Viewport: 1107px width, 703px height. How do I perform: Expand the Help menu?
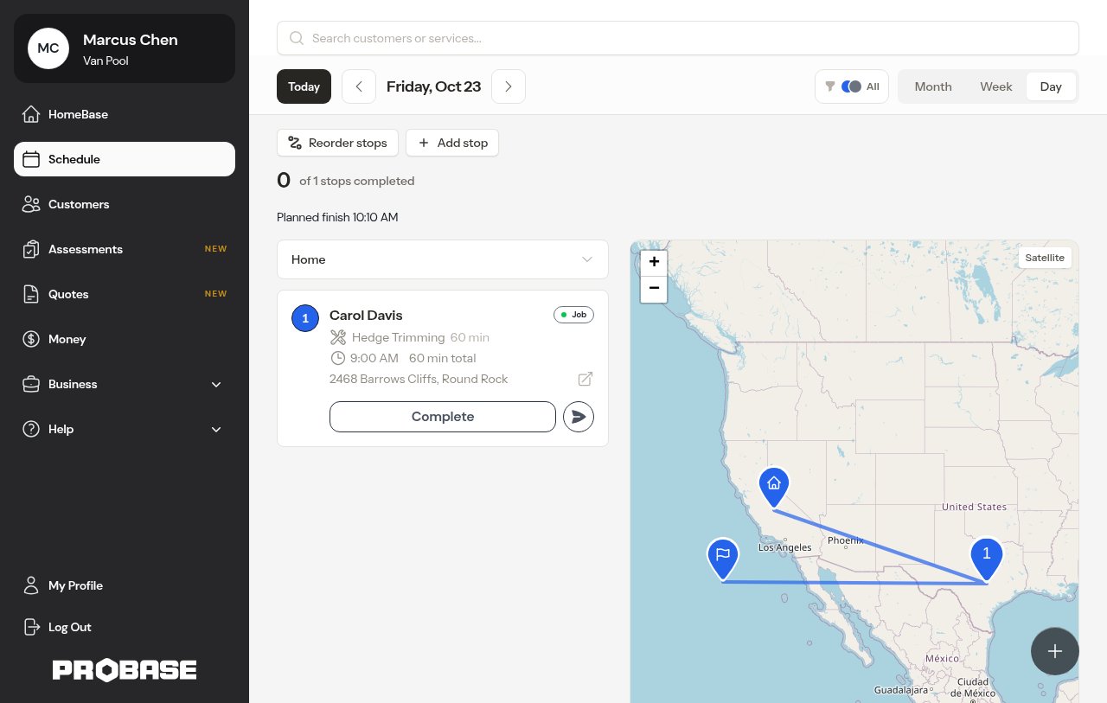coord(125,429)
